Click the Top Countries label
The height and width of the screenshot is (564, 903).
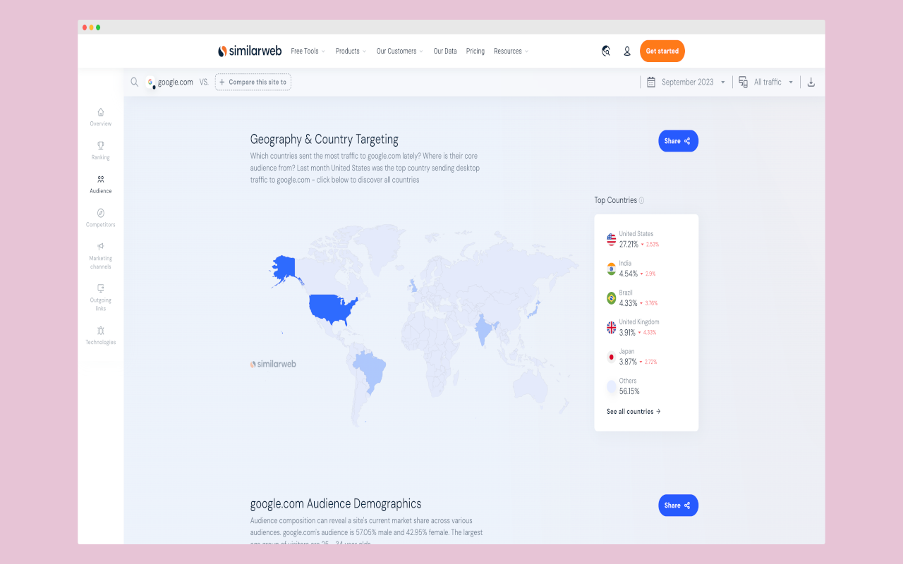click(615, 200)
